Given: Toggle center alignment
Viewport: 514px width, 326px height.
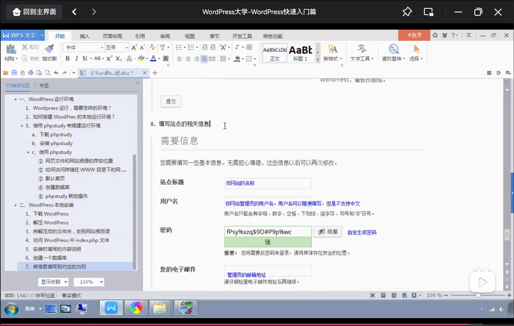Looking at the screenshot, I should pyautogui.click(x=188, y=59).
